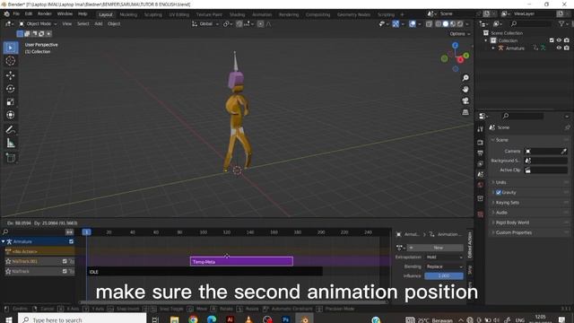Select the IDLE strip

tap(205, 272)
